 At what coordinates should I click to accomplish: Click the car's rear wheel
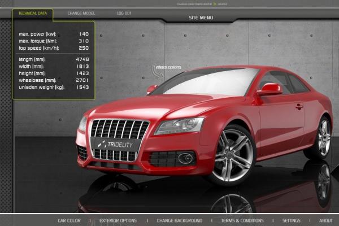coord(323,137)
